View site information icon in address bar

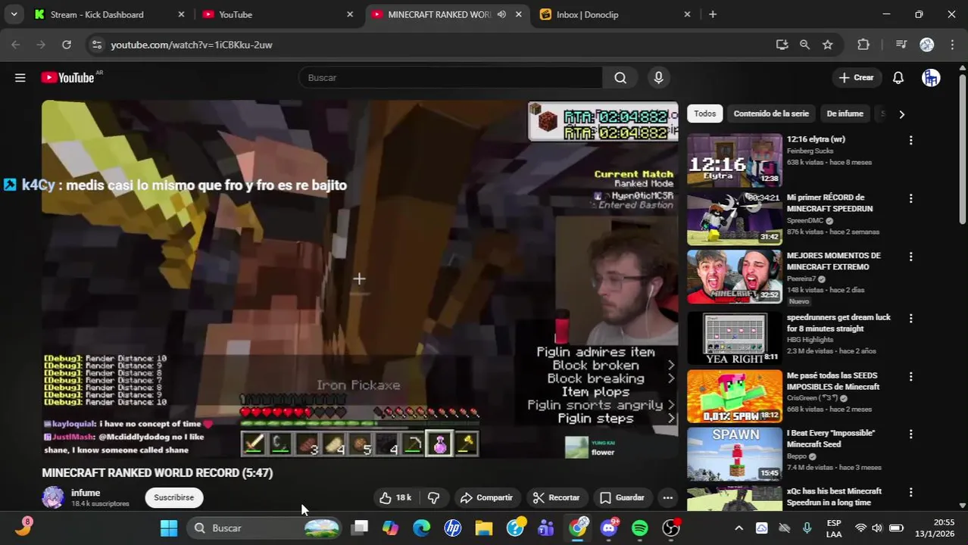[96, 45]
